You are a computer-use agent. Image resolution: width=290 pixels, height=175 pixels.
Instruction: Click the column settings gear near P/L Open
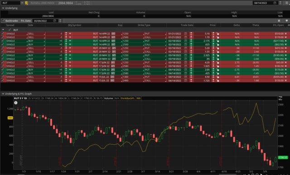click(289, 25)
